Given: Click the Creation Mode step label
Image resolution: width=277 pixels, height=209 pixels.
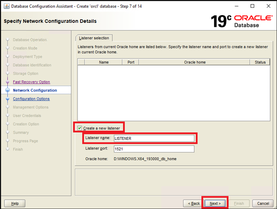Looking at the screenshot, I should click(x=25, y=48).
